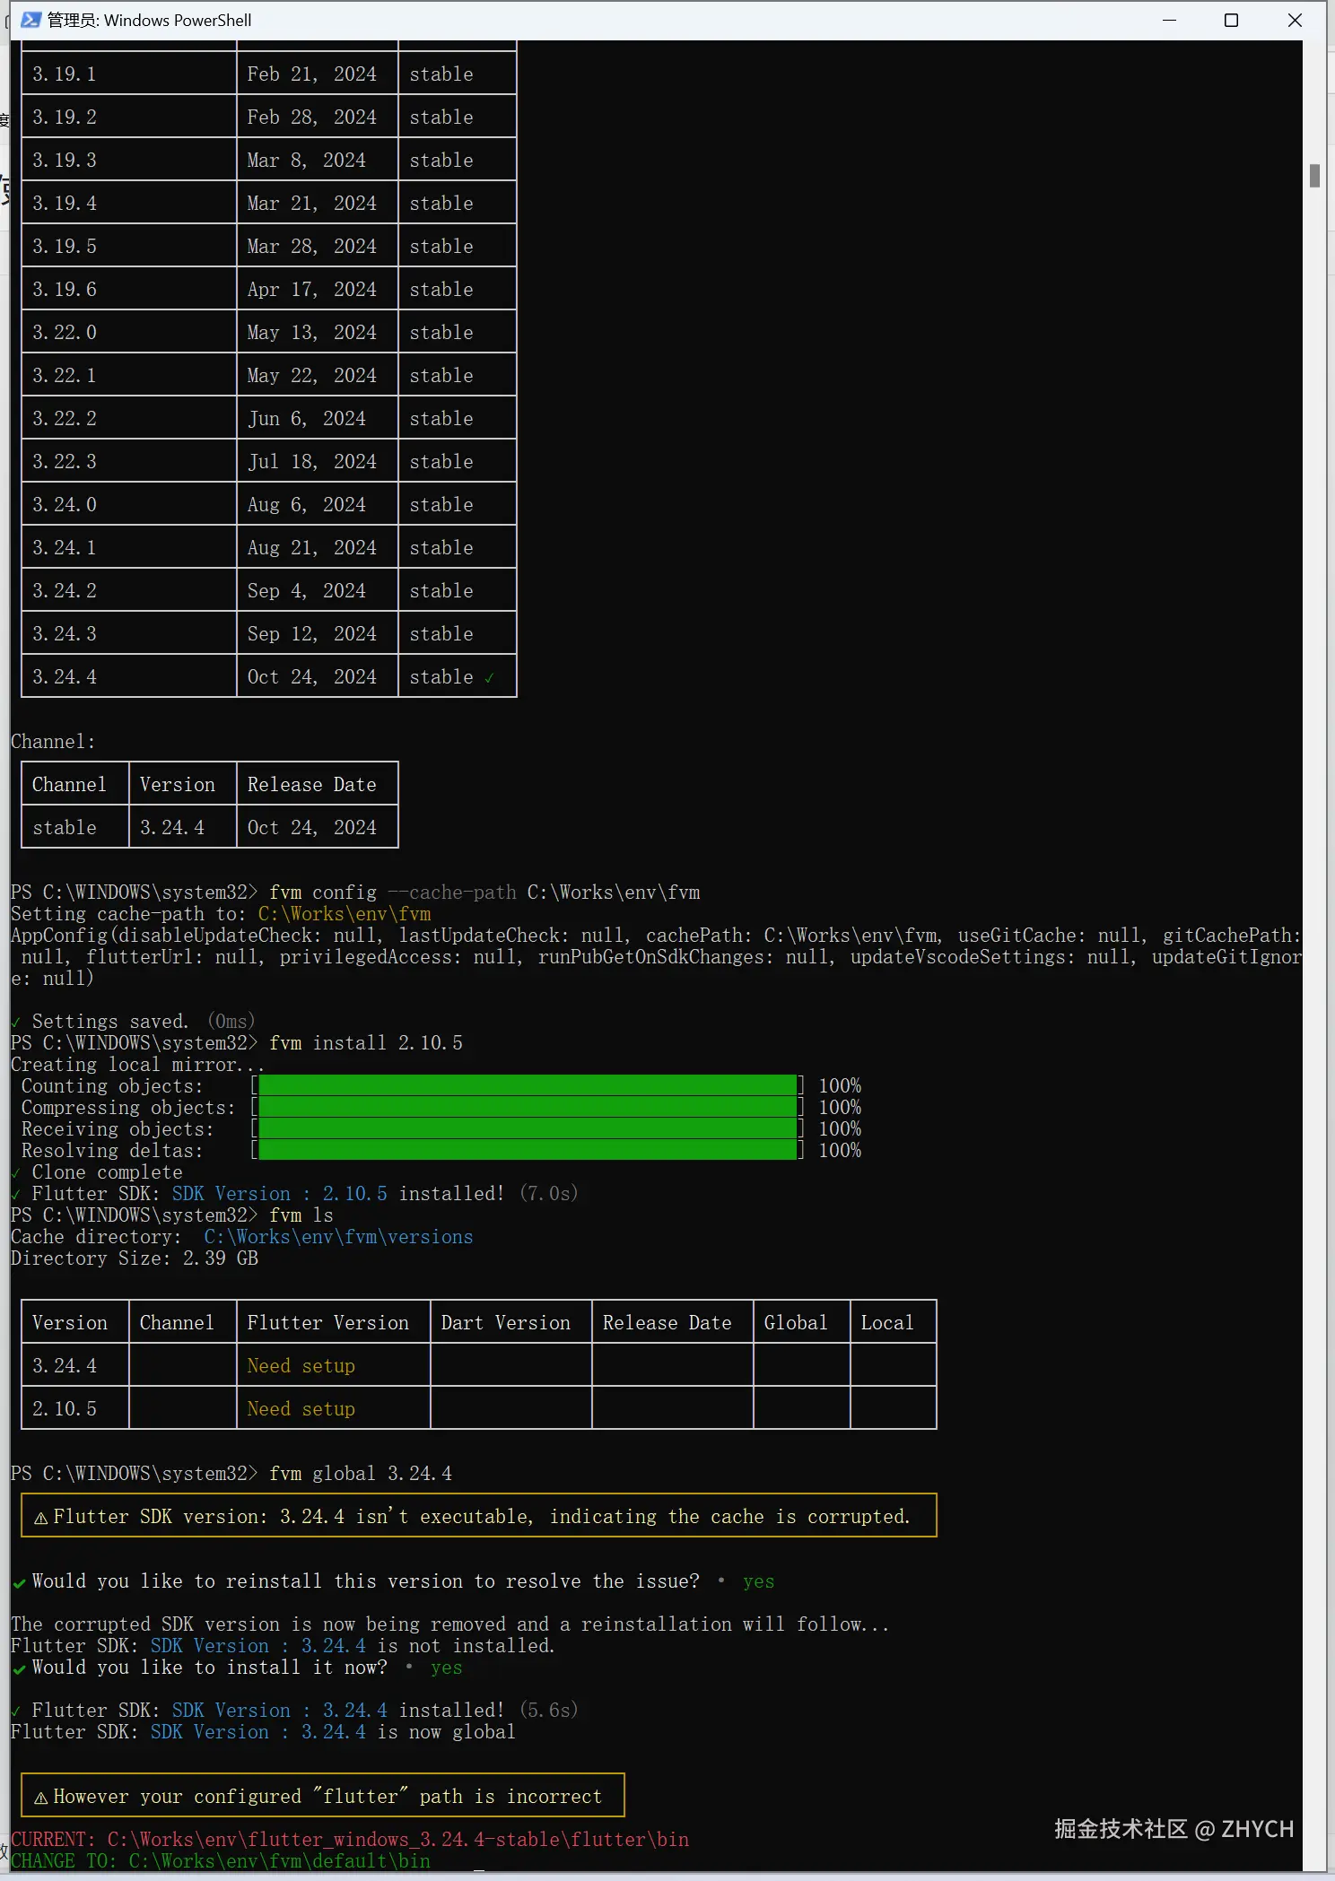Select version cell 3.24.3

pos(65,634)
